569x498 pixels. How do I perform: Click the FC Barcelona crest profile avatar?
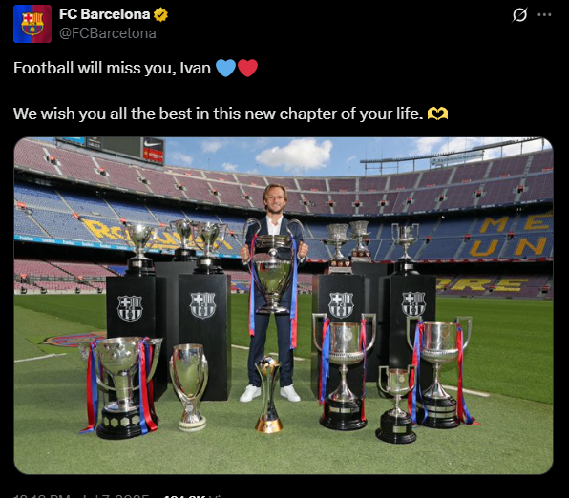[32, 24]
